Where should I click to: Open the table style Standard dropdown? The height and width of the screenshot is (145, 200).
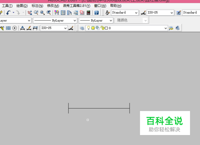pos(191,13)
